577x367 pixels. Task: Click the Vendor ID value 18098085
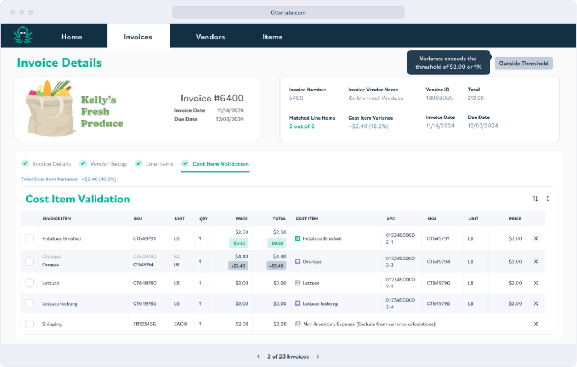point(440,98)
